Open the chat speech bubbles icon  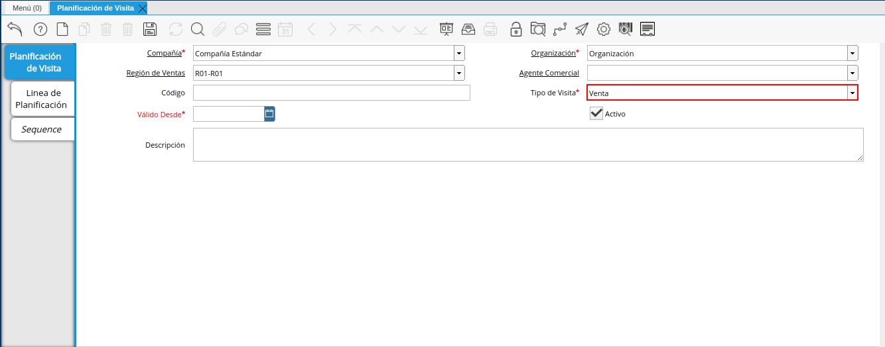(241, 29)
